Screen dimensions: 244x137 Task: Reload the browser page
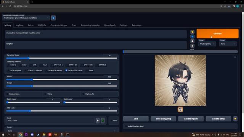pyautogui.click(x=10, y=6)
